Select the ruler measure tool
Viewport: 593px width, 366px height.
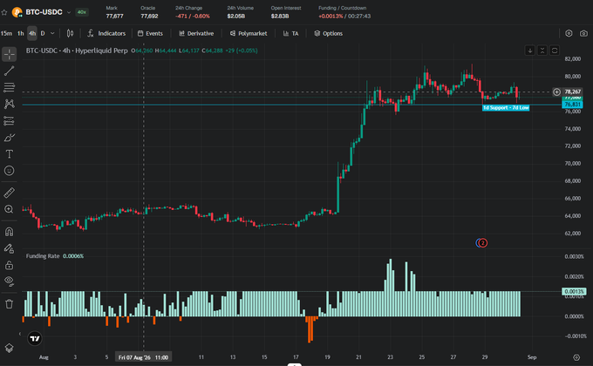[9, 193]
